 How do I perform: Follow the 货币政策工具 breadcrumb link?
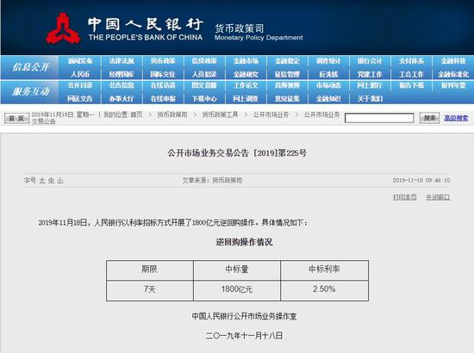[220, 115]
